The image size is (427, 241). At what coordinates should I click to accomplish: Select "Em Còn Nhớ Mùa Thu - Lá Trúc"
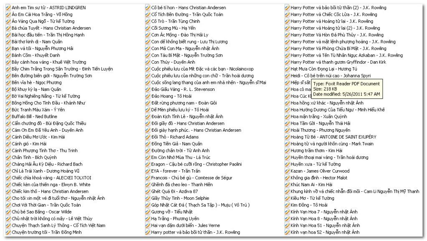click(x=181, y=157)
